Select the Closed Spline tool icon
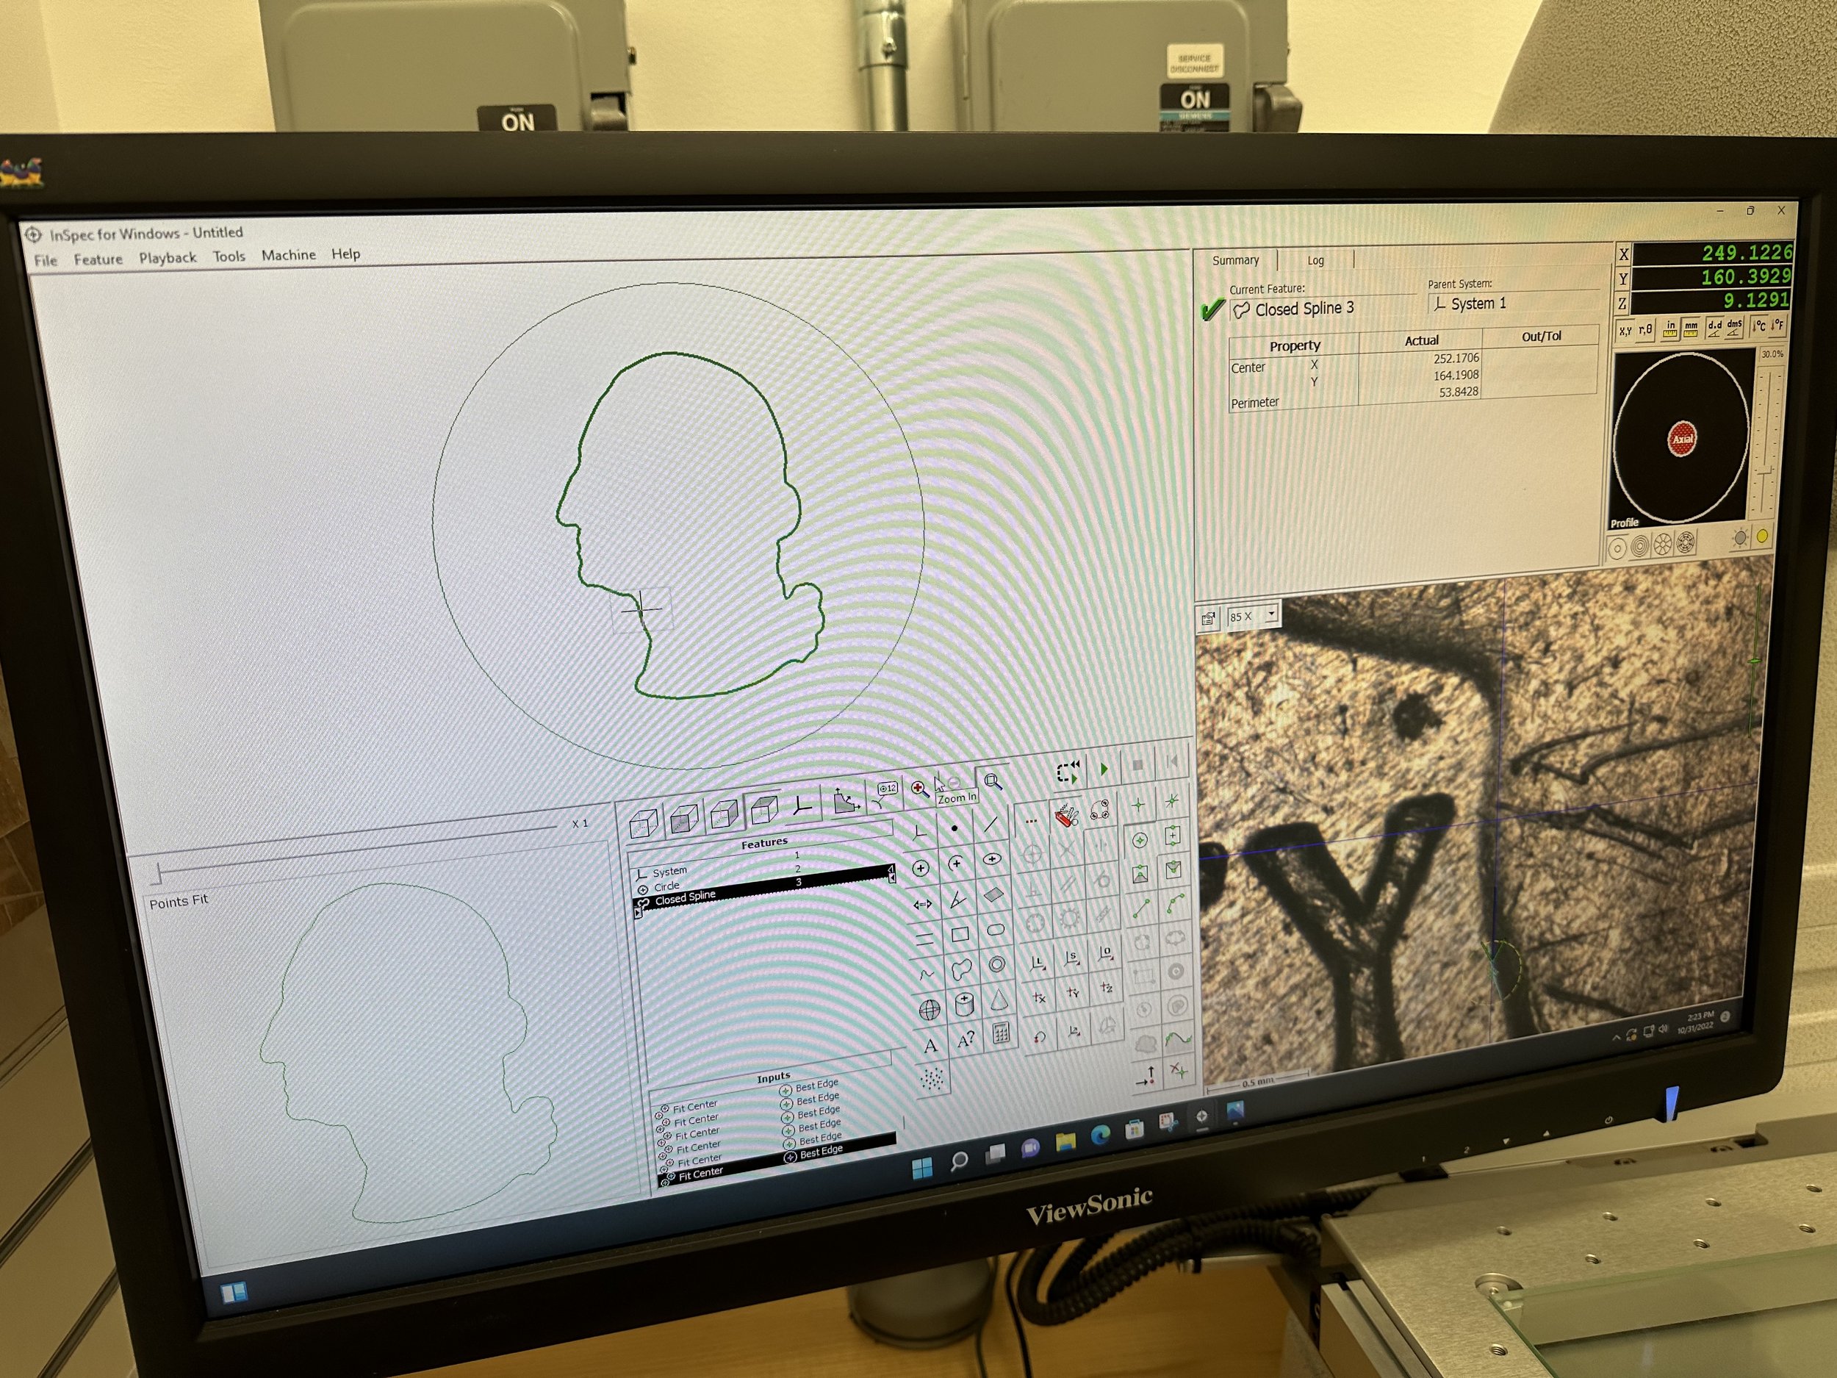The image size is (1837, 1378). (961, 969)
